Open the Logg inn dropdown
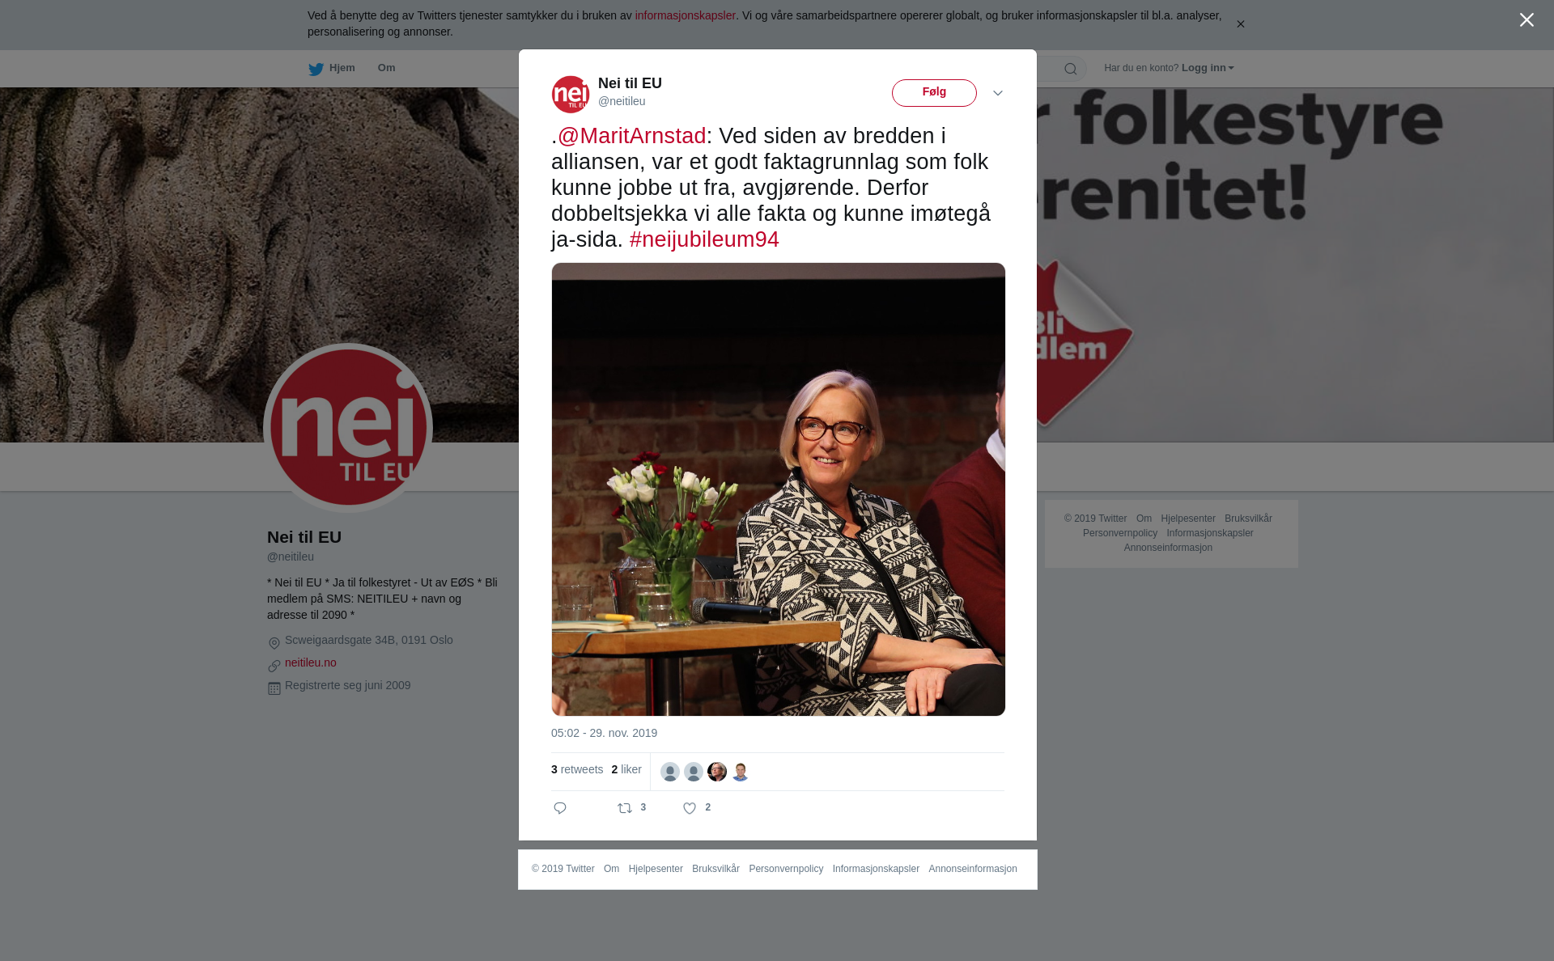 pos(1208,68)
